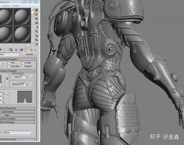Open the Options menu
This screenshot has width=184, height=145.
coord(6,6)
